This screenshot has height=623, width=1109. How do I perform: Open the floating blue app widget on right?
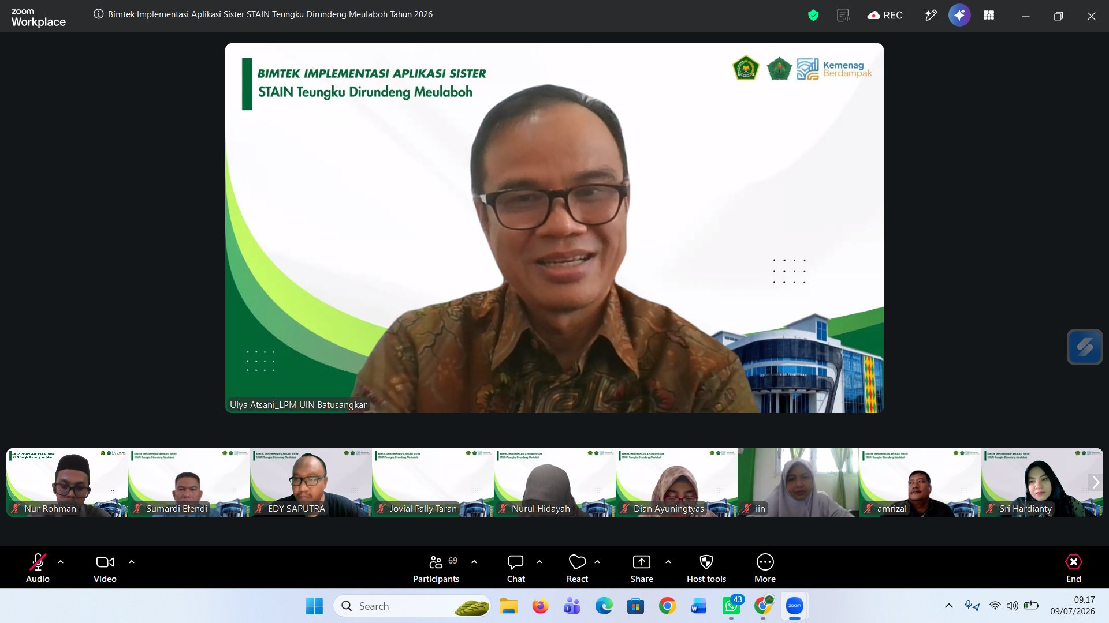pyautogui.click(x=1085, y=347)
